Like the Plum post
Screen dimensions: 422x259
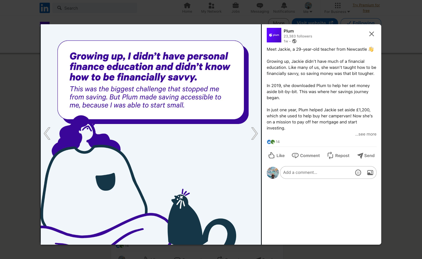pyautogui.click(x=276, y=156)
